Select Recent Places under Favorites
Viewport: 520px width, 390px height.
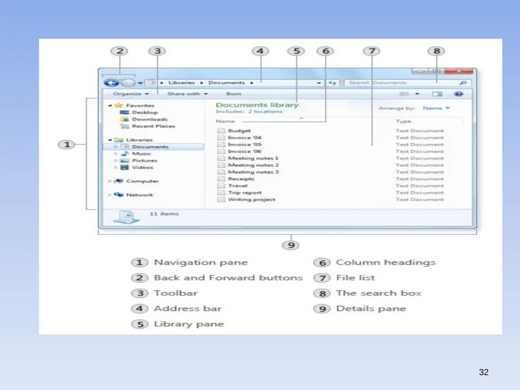click(153, 126)
